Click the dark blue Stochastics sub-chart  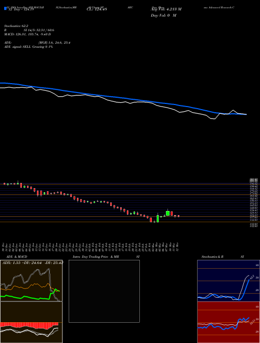[x=228, y=281]
